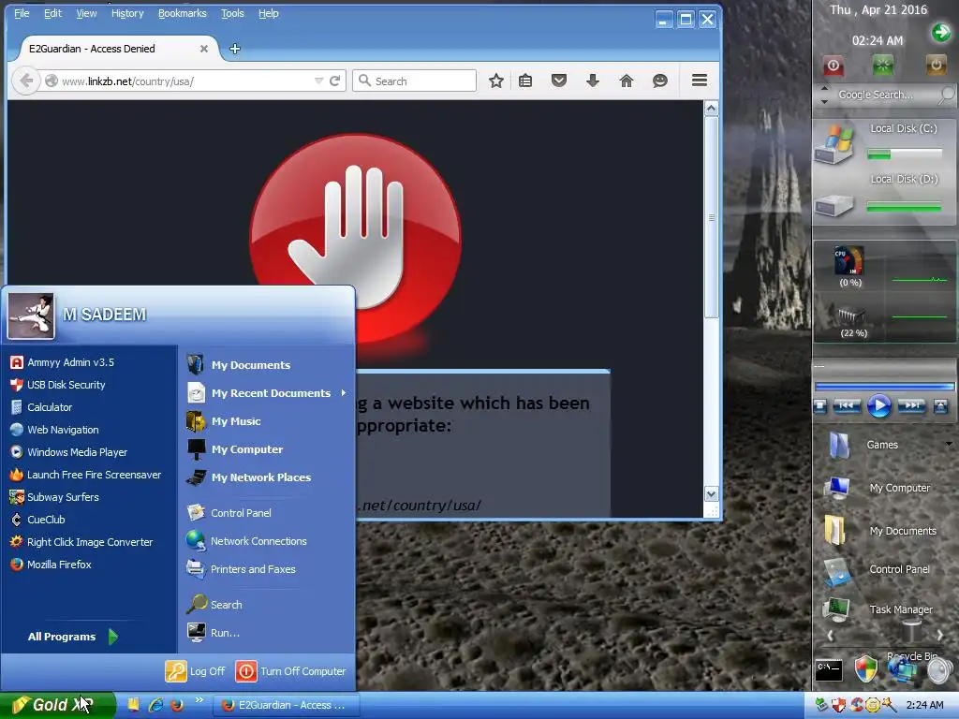
Task: Launch Internet Explorer from quick launch
Action: point(155,705)
